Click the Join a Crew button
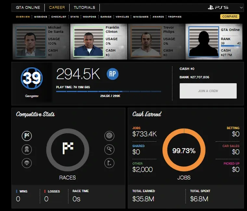Image resolution: width=247 pixels, height=211 pixels. pyautogui.click(x=208, y=91)
